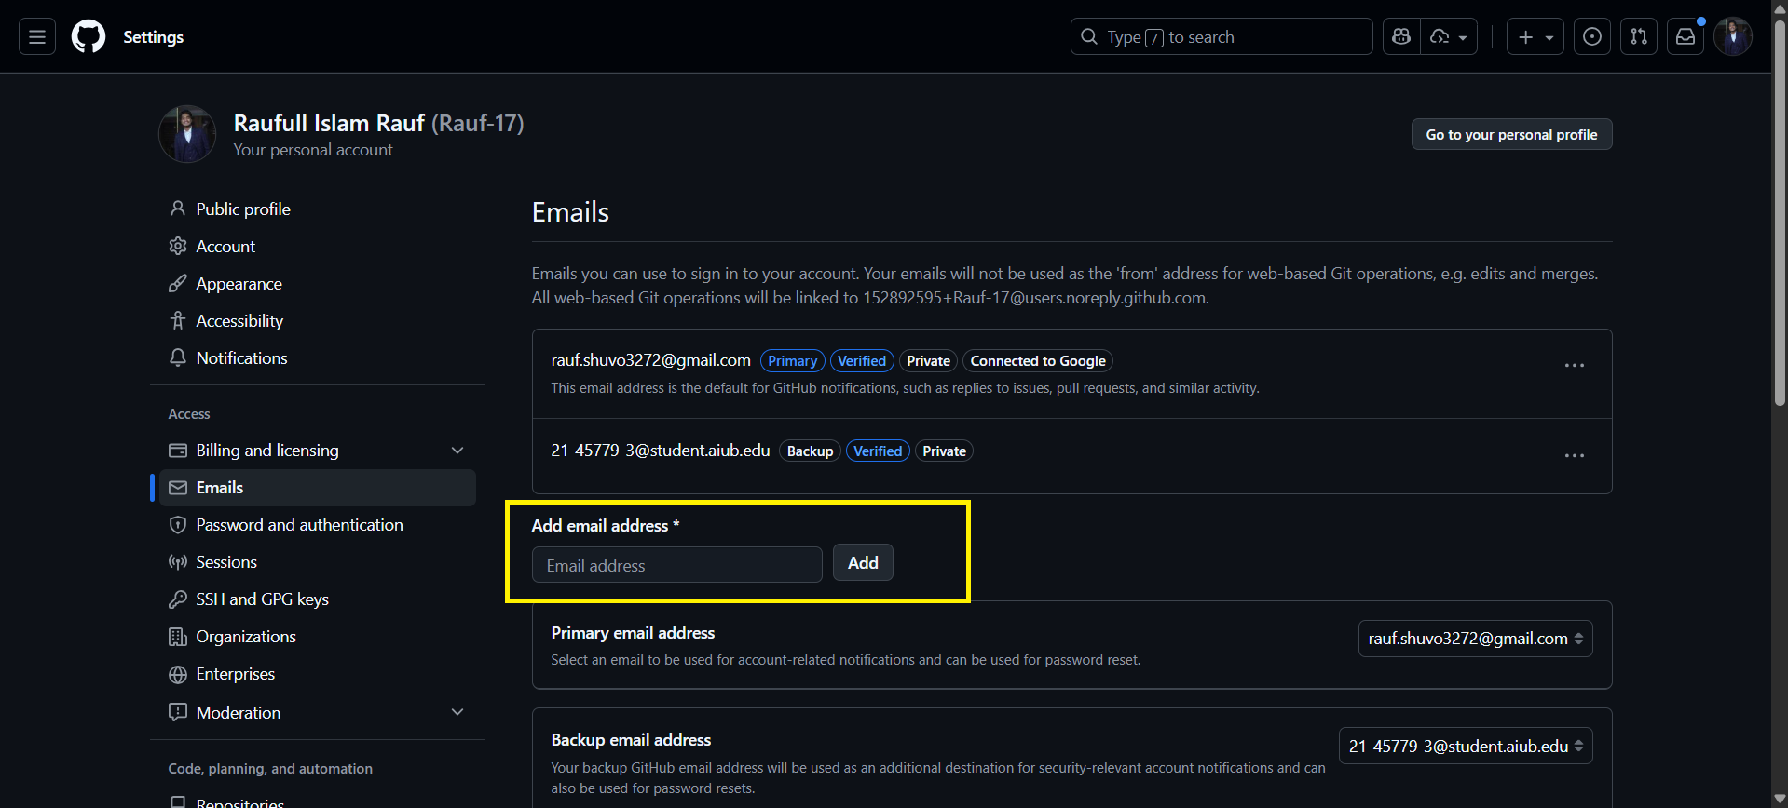Click the key icon beside SSH and GPG
Screen dimensions: 1788x808
coord(178,599)
